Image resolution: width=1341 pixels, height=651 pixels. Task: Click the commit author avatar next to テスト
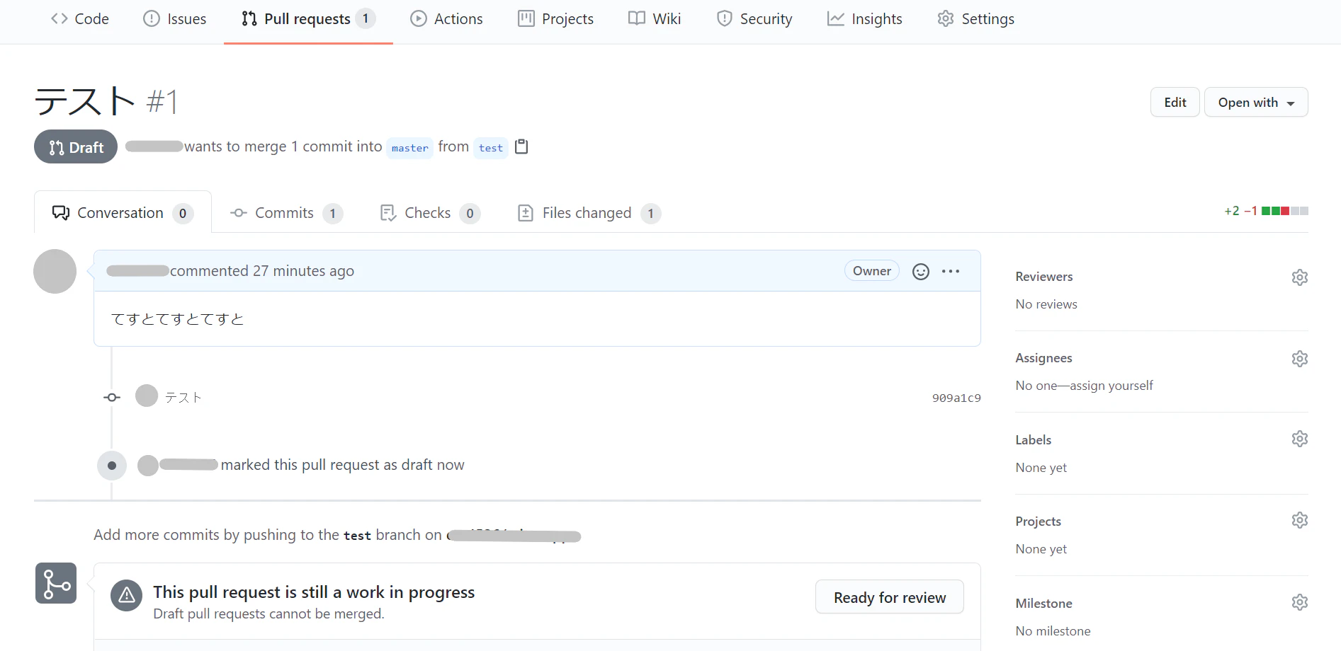coord(147,396)
